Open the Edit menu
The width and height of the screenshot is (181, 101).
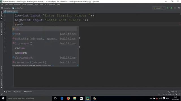(x=6, y=4)
